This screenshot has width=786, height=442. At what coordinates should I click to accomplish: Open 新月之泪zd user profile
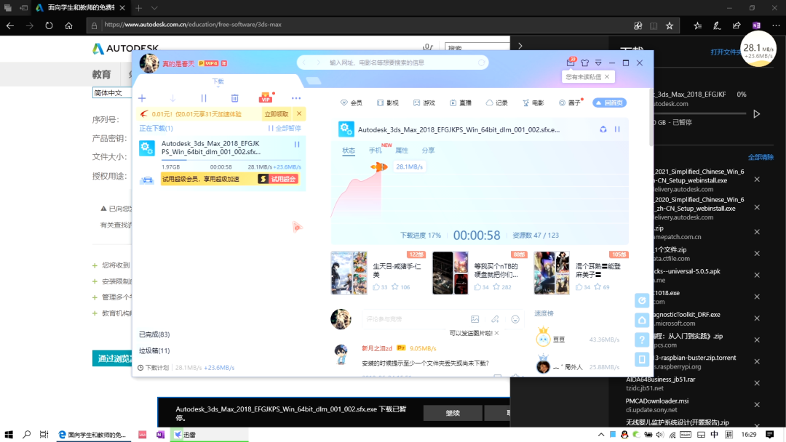pos(377,348)
